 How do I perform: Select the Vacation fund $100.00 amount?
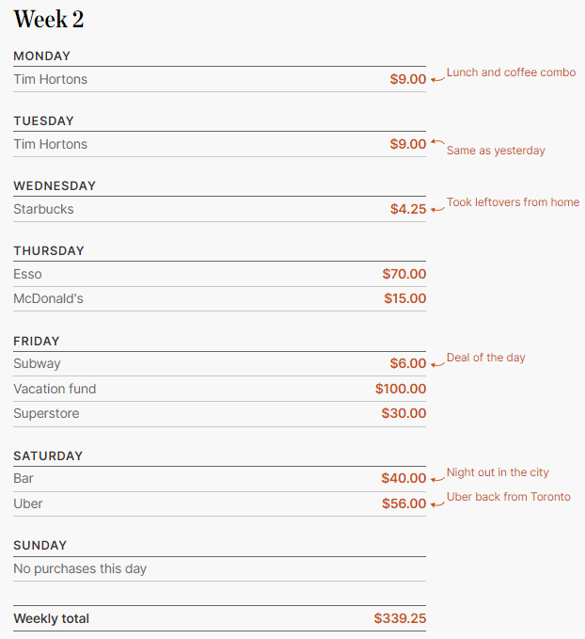[x=401, y=389]
